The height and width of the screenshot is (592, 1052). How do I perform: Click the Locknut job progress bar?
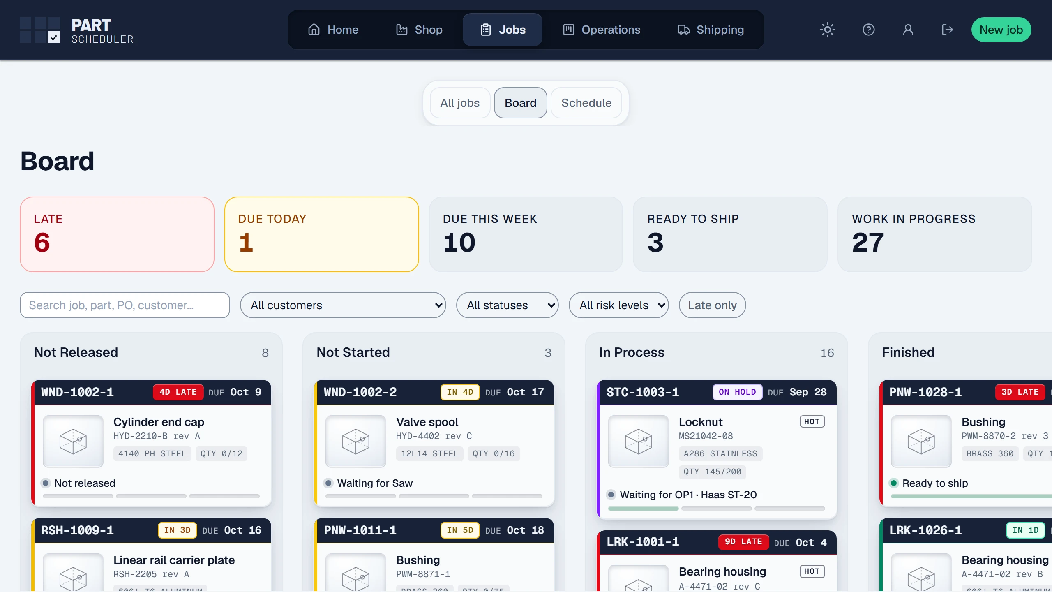pos(717,509)
